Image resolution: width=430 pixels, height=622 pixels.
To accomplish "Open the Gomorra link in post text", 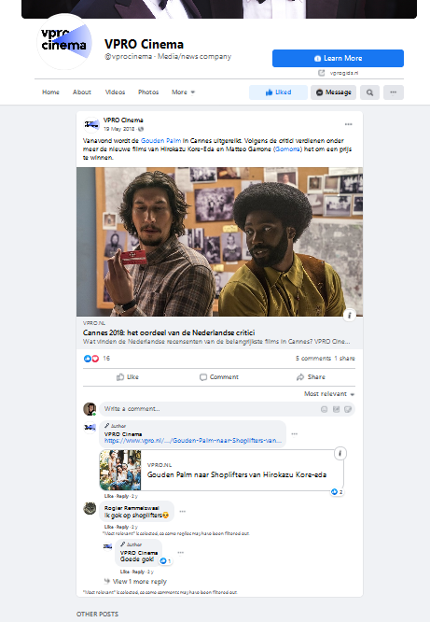I will pyautogui.click(x=287, y=149).
